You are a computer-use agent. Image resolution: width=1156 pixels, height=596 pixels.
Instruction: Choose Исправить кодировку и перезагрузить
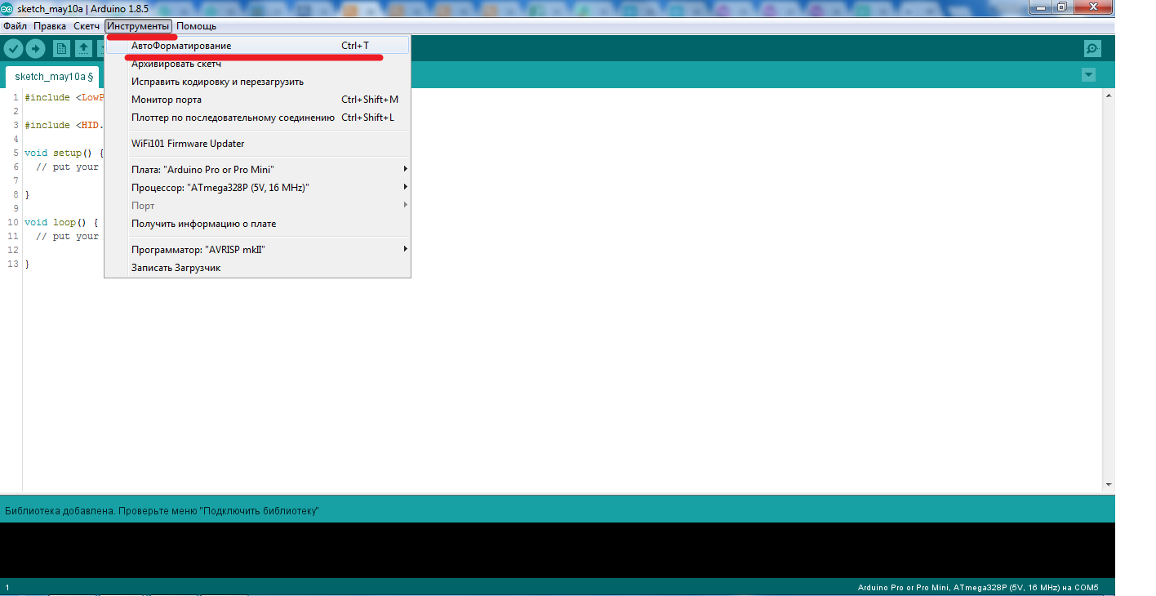257,82
